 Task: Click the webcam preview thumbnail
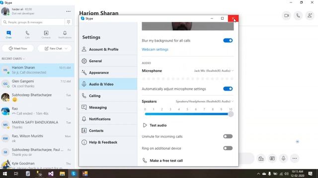click(188, 26)
